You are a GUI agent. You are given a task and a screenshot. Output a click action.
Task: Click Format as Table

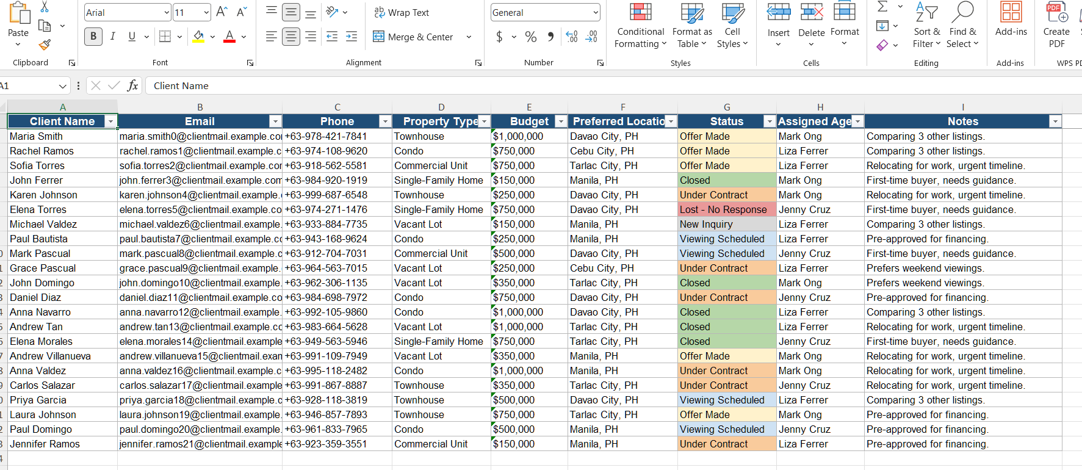click(x=692, y=26)
